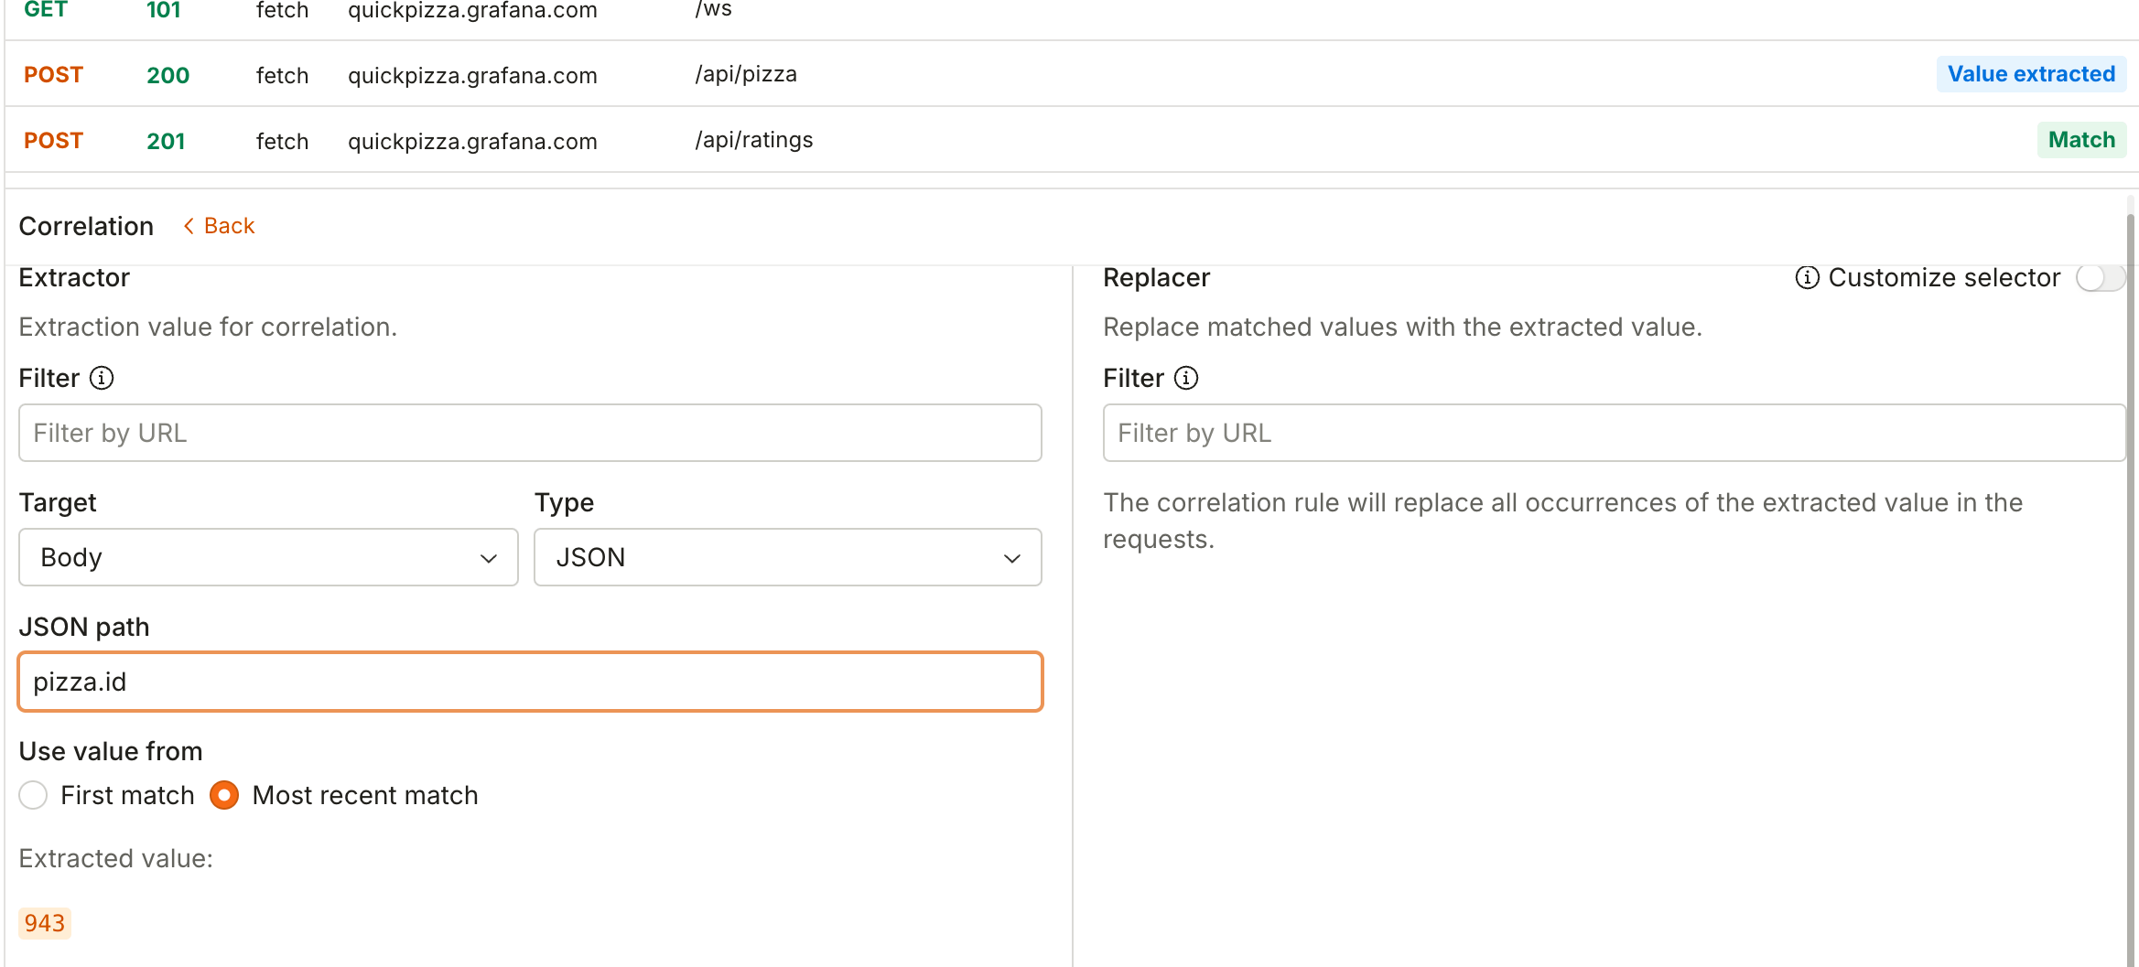Go back using the Back link
Screen dimensions: 2139x967
229,226
